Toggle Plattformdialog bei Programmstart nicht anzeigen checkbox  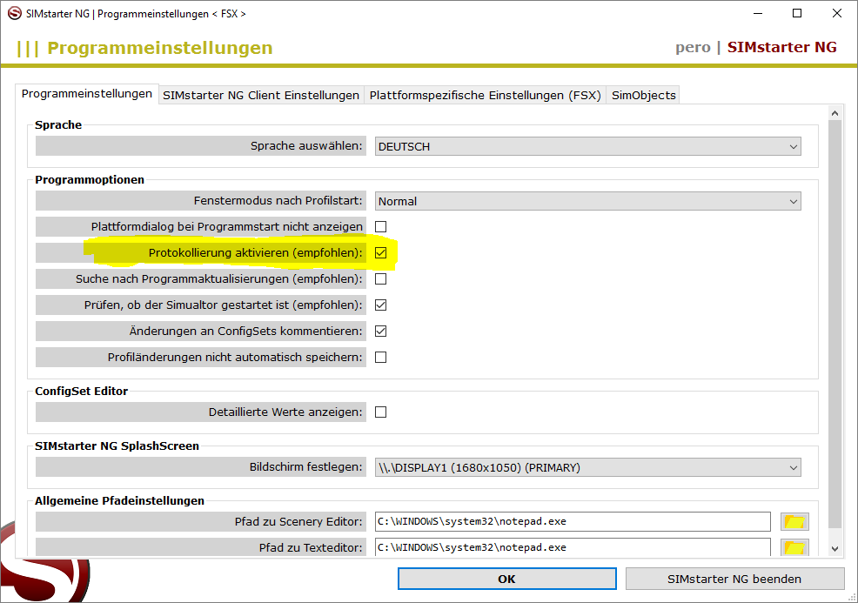point(381,226)
